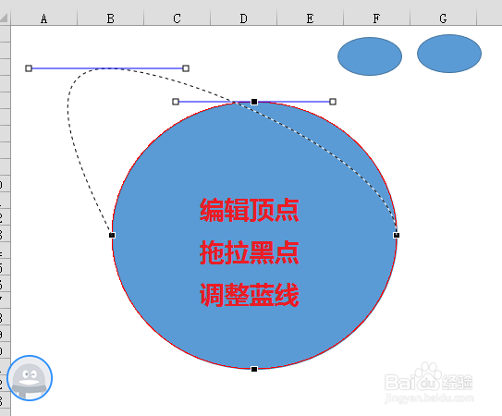Click the text 拖拉黑点 in the circle
502x416 pixels.
250,252
